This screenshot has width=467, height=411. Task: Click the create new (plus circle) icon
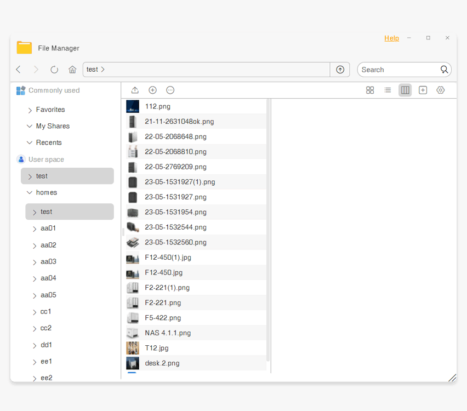tap(153, 90)
